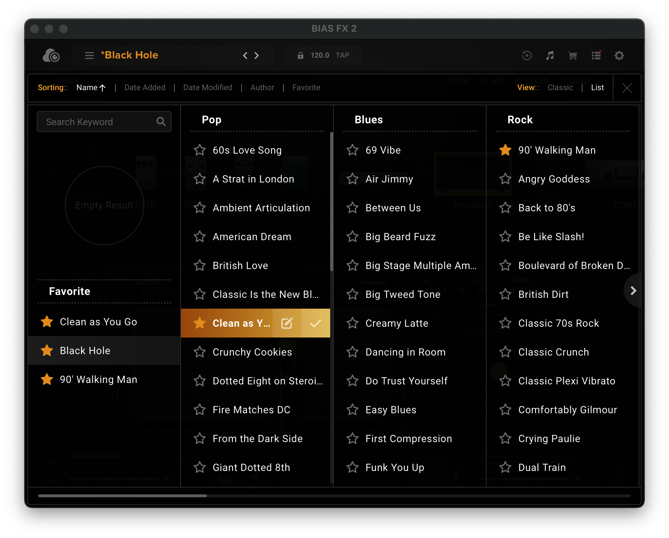
Task: Edit the Clean as You Go preset name
Action: click(287, 323)
